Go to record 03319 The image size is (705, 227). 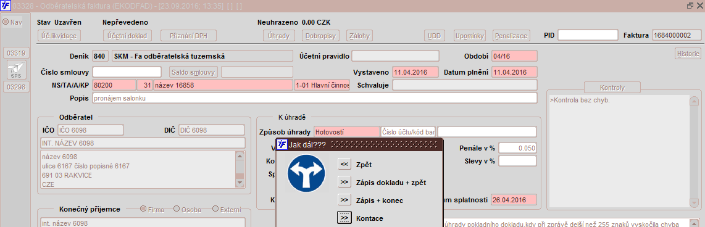(15, 53)
